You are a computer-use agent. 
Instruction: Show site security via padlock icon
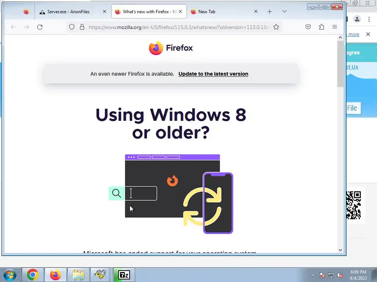point(82,27)
